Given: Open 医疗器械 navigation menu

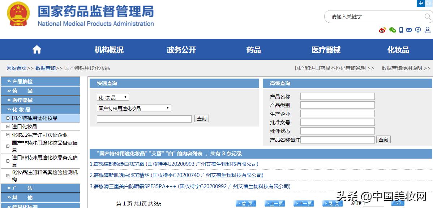Looking at the screenshot, I should click(x=326, y=50).
